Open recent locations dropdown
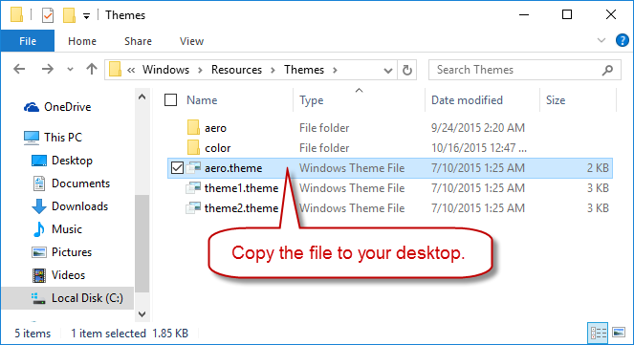Image resolution: width=634 pixels, height=345 pixels. click(70, 70)
